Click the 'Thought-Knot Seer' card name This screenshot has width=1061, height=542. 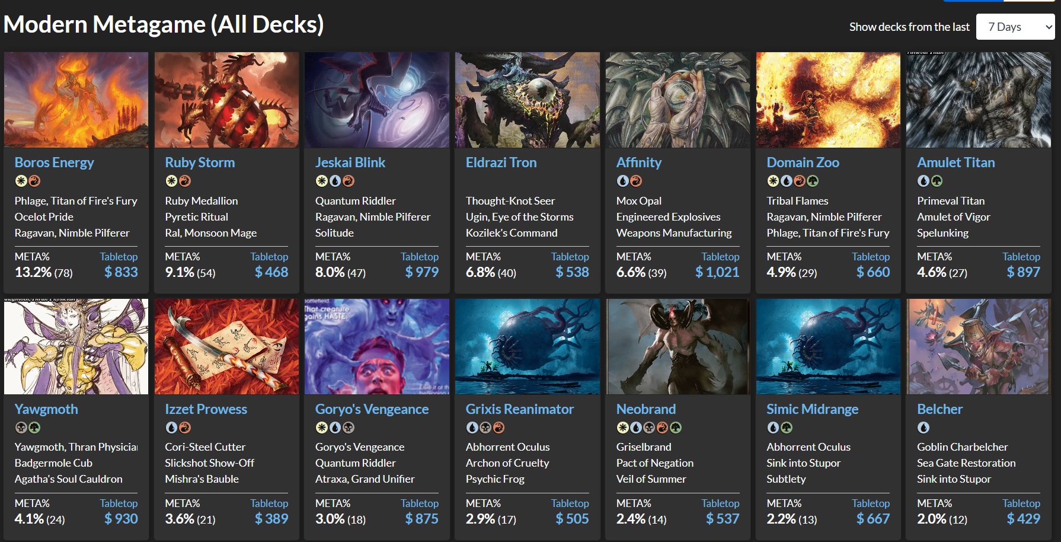pos(510,201)
